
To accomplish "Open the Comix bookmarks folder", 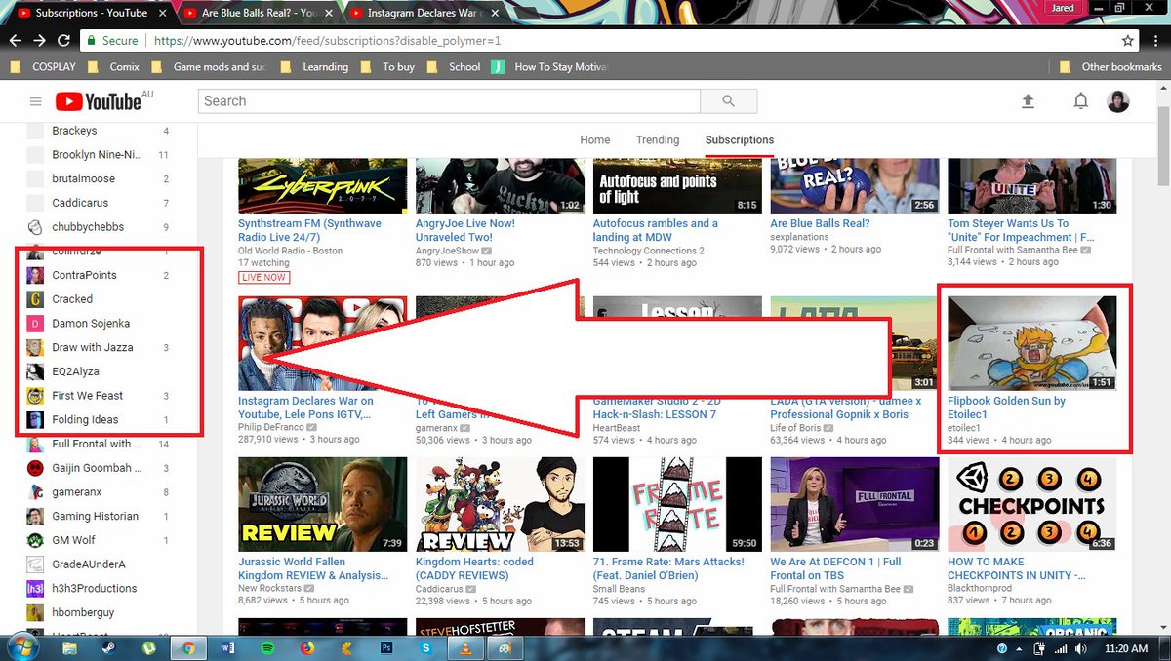I will click(113, 67).
